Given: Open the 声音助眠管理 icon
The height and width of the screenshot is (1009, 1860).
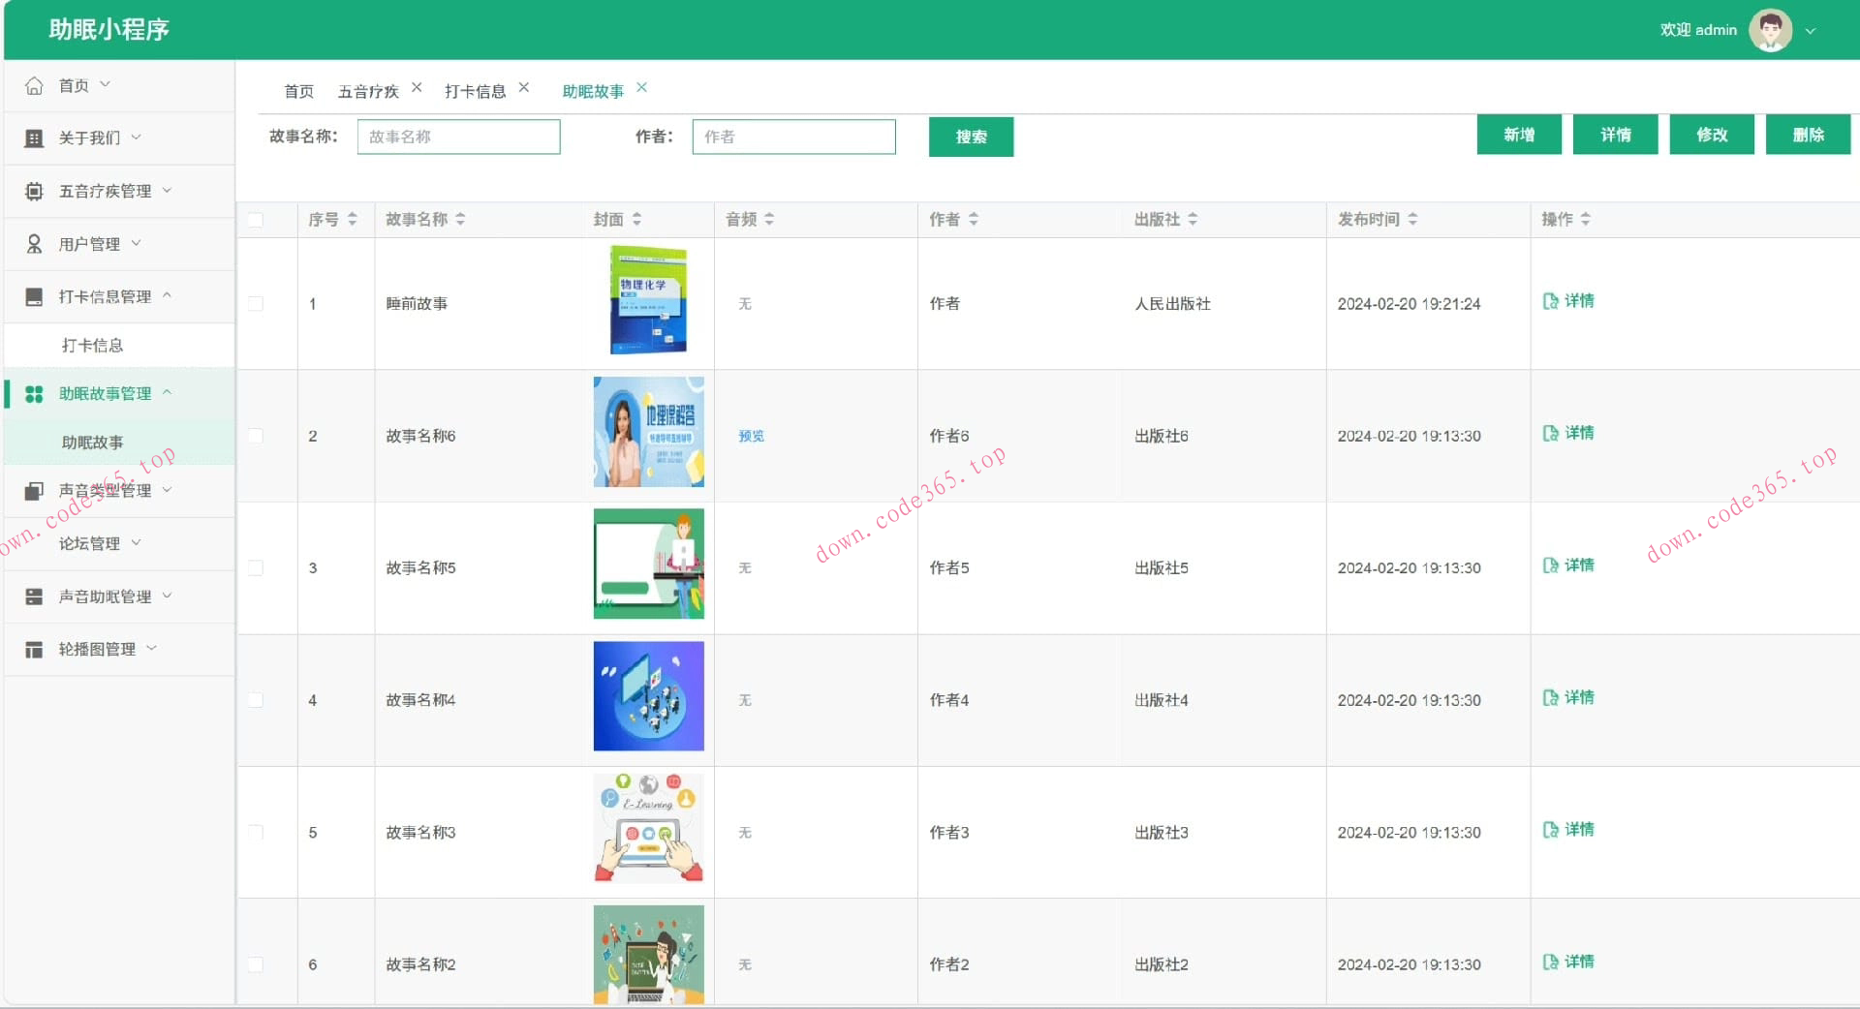Looking at the screenshot, I should pos(35,596).
